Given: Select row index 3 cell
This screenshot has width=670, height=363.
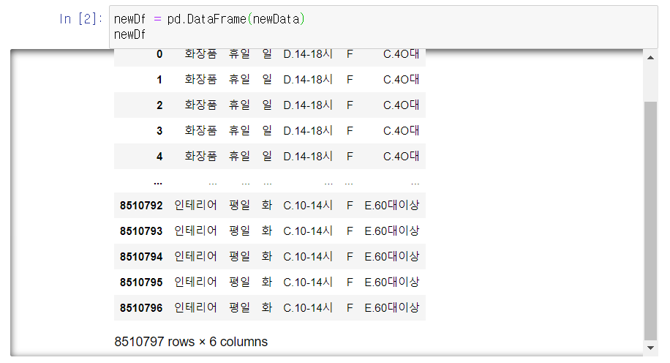Looking at the screenshot, I should pyautogui.click(x=159, y=131).
